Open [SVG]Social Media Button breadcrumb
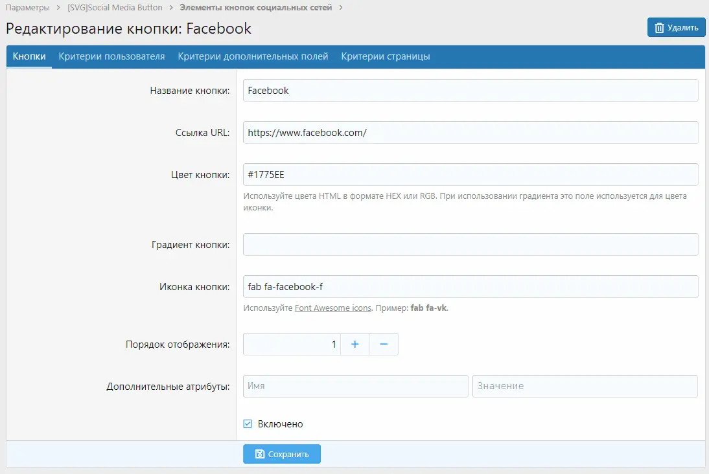The width and height of the screenshot is (709, 474). pos(116,8)
